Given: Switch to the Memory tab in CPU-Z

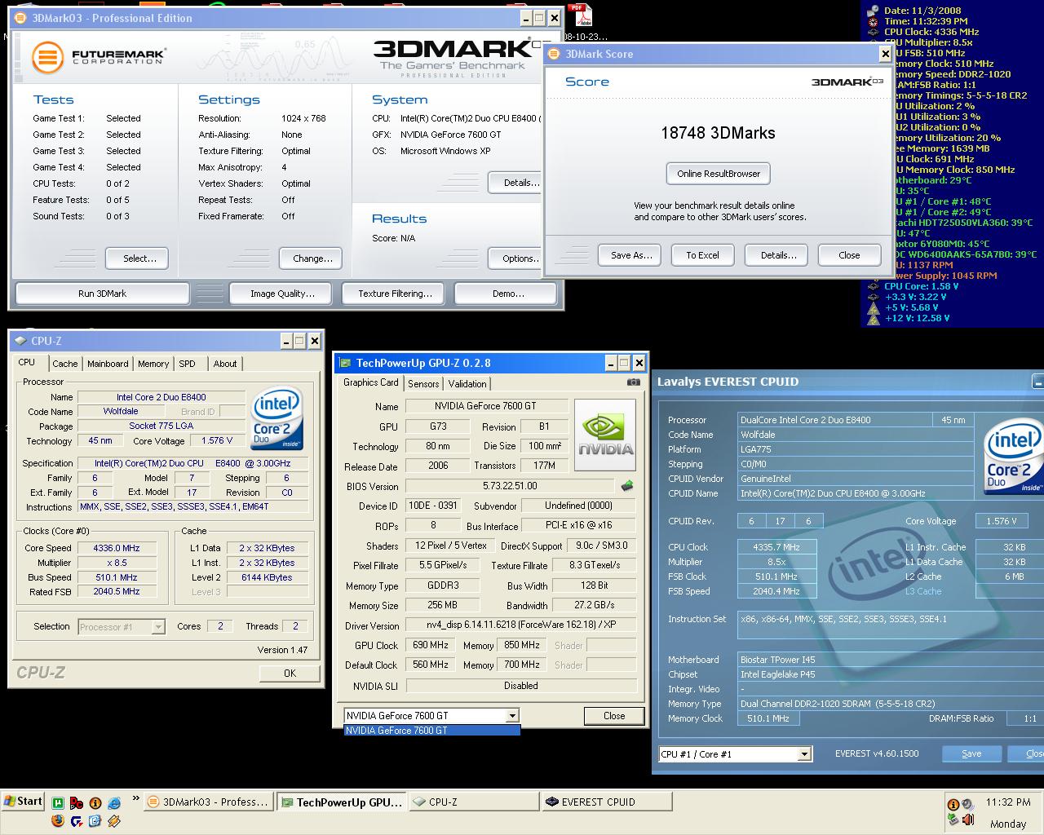Looking at the screenshot, I should tap(153, 364).
